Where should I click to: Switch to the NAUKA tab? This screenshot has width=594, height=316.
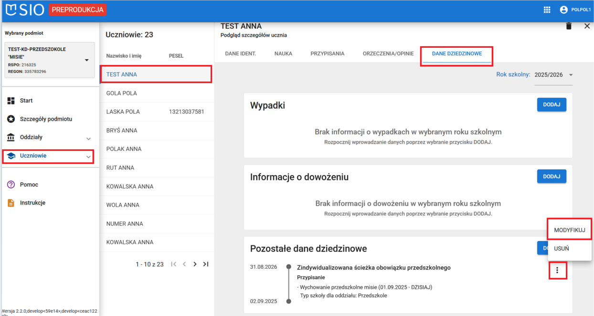pyautogui.click(x=283, y=54)
